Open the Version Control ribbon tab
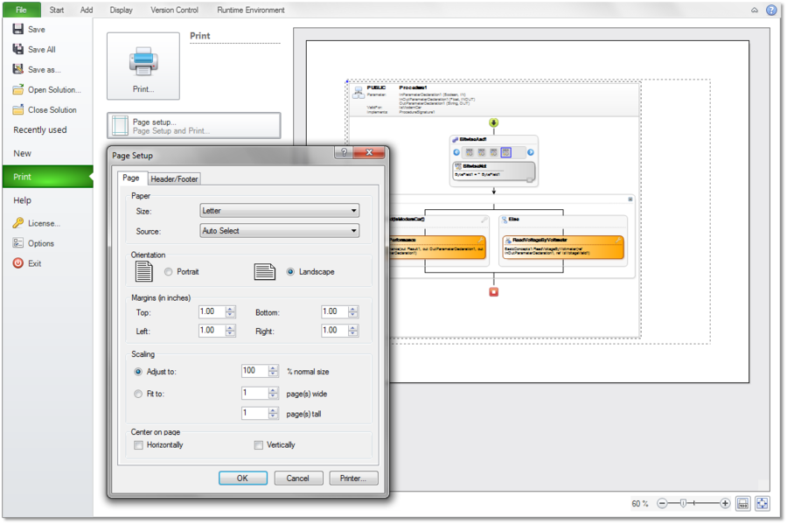Viewport: 787px width, 524px height. pyautogui.click(x=175, y=10)
